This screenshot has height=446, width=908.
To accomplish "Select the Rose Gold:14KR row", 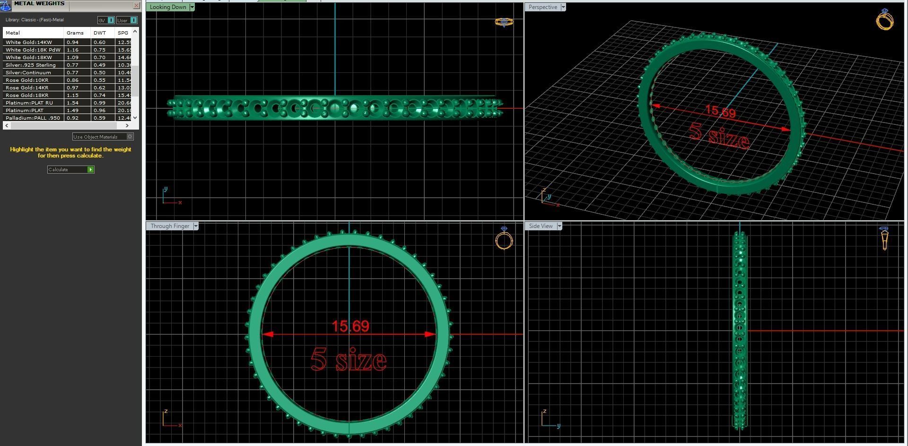I will pyautogui.click(x=67, y=87).
